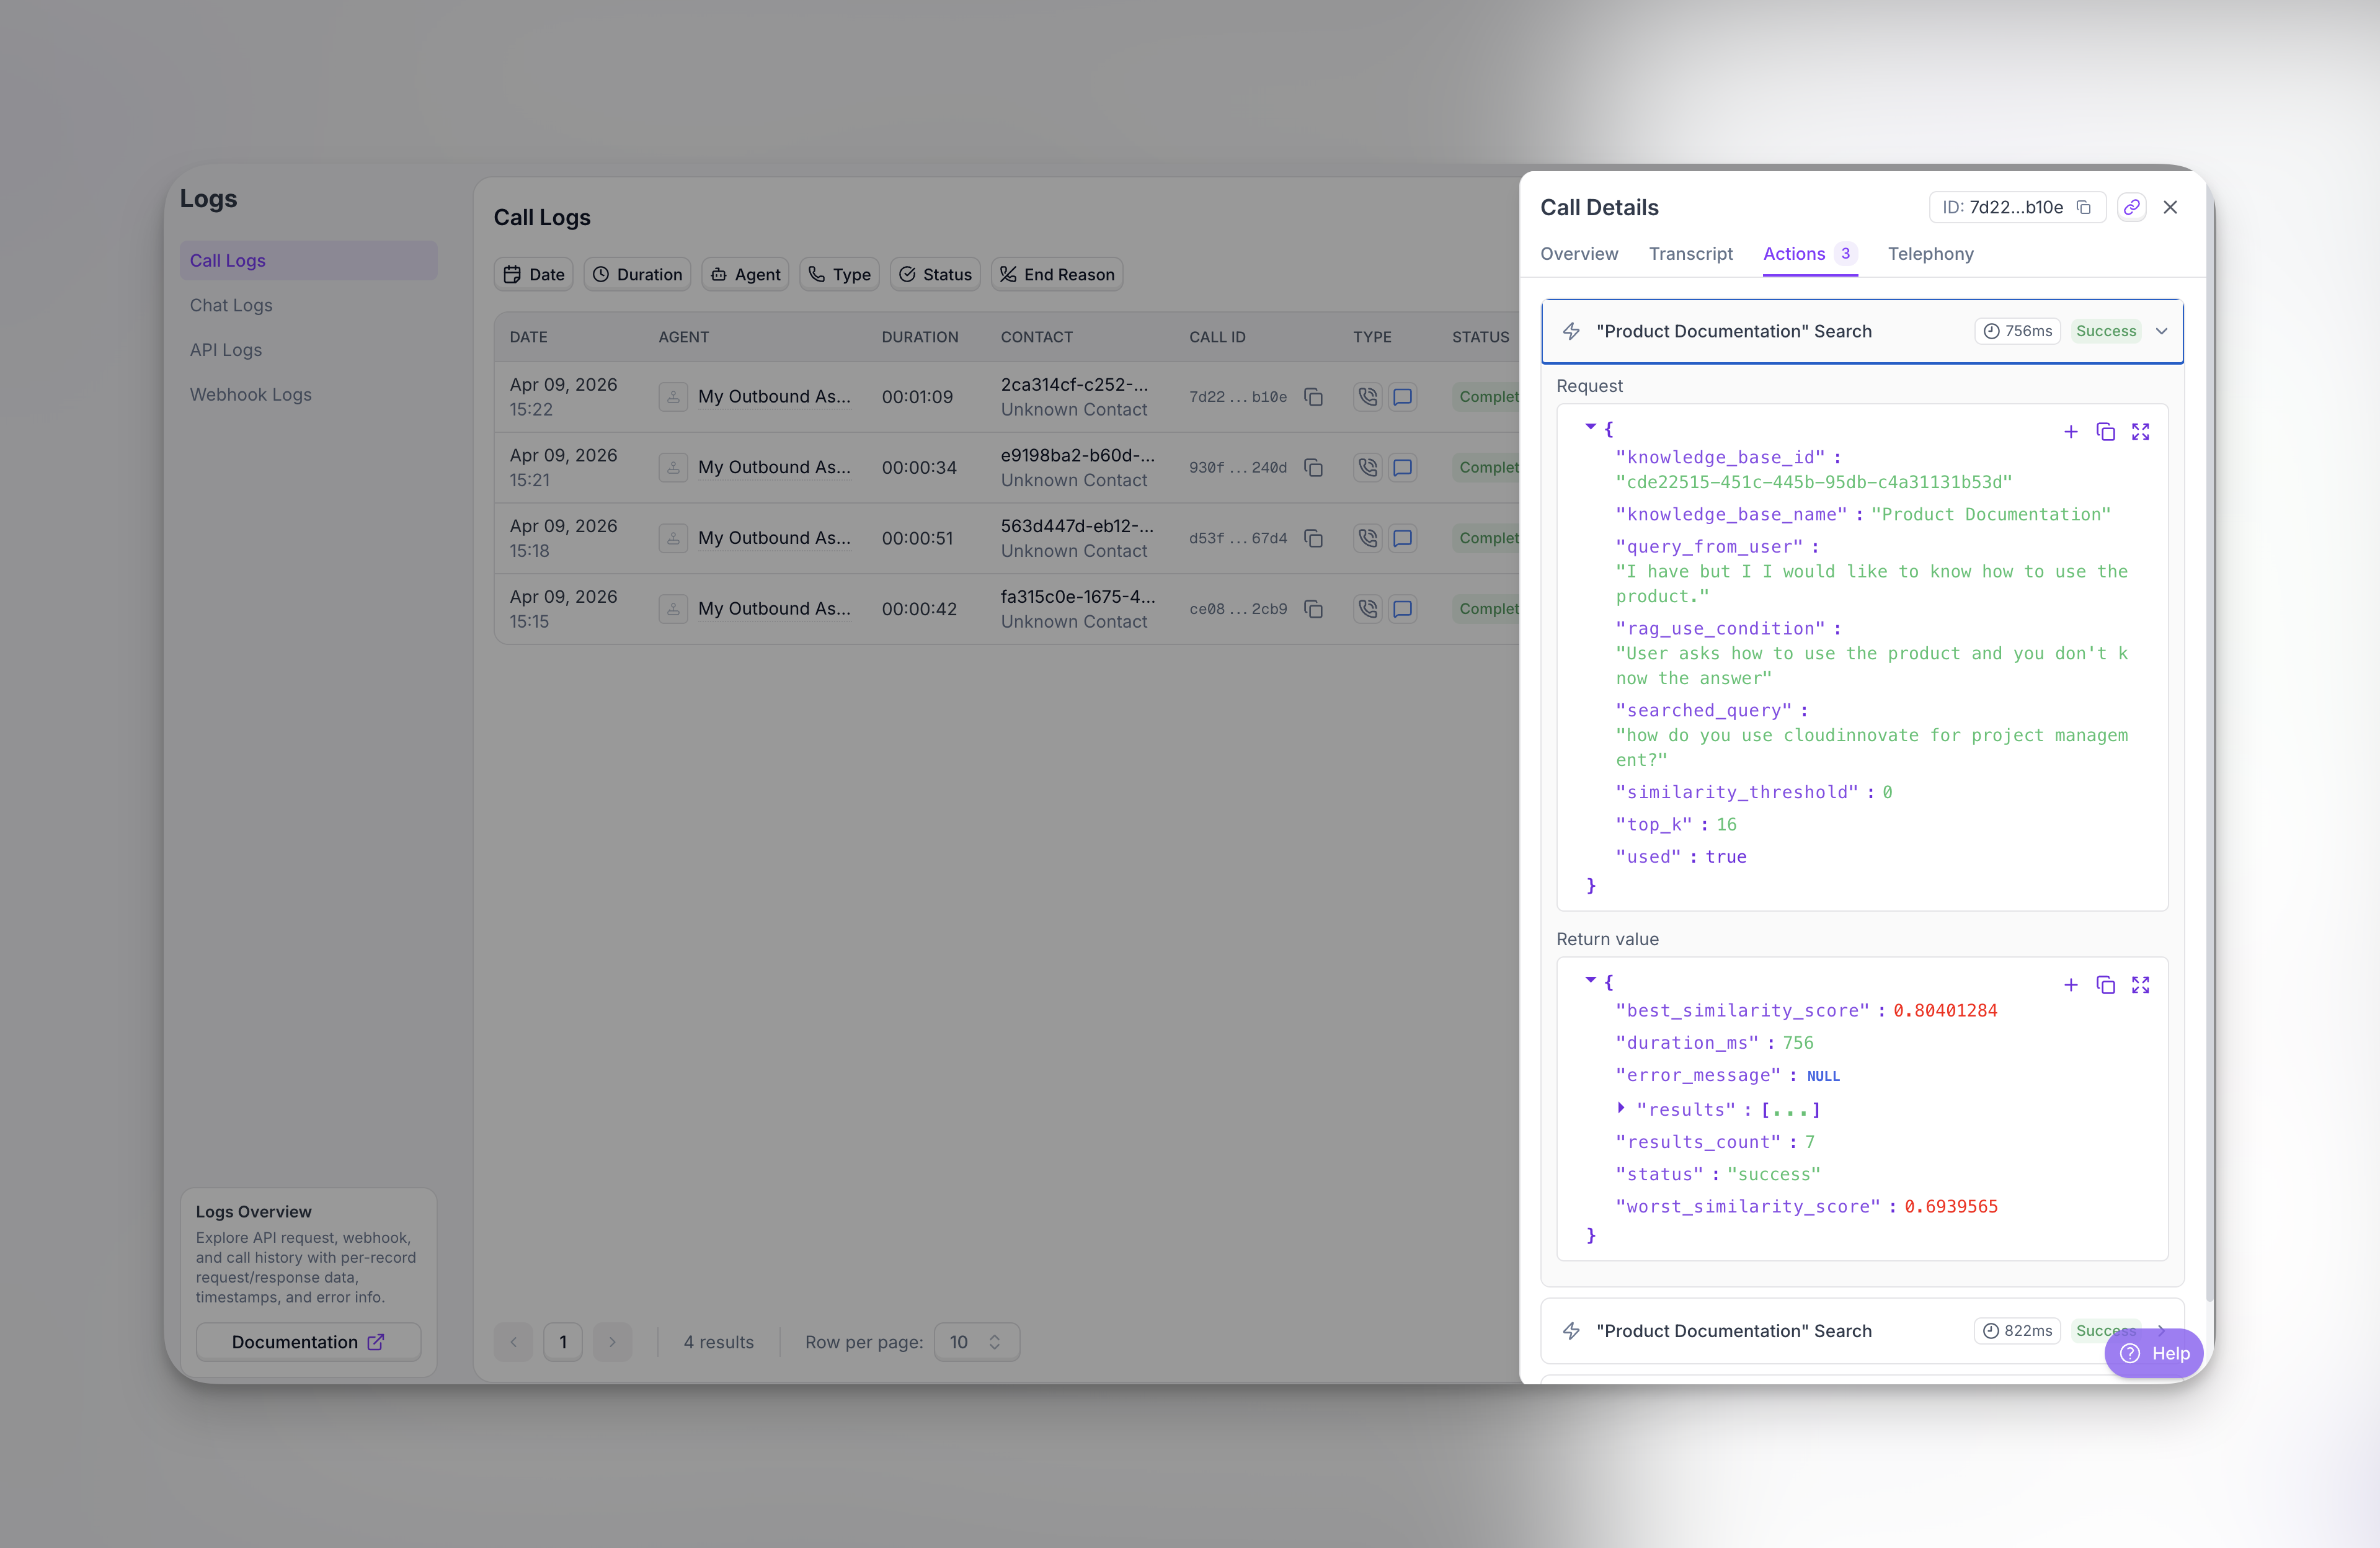
Task: Switch to the Transcript tab
Action: [1690, 254]
